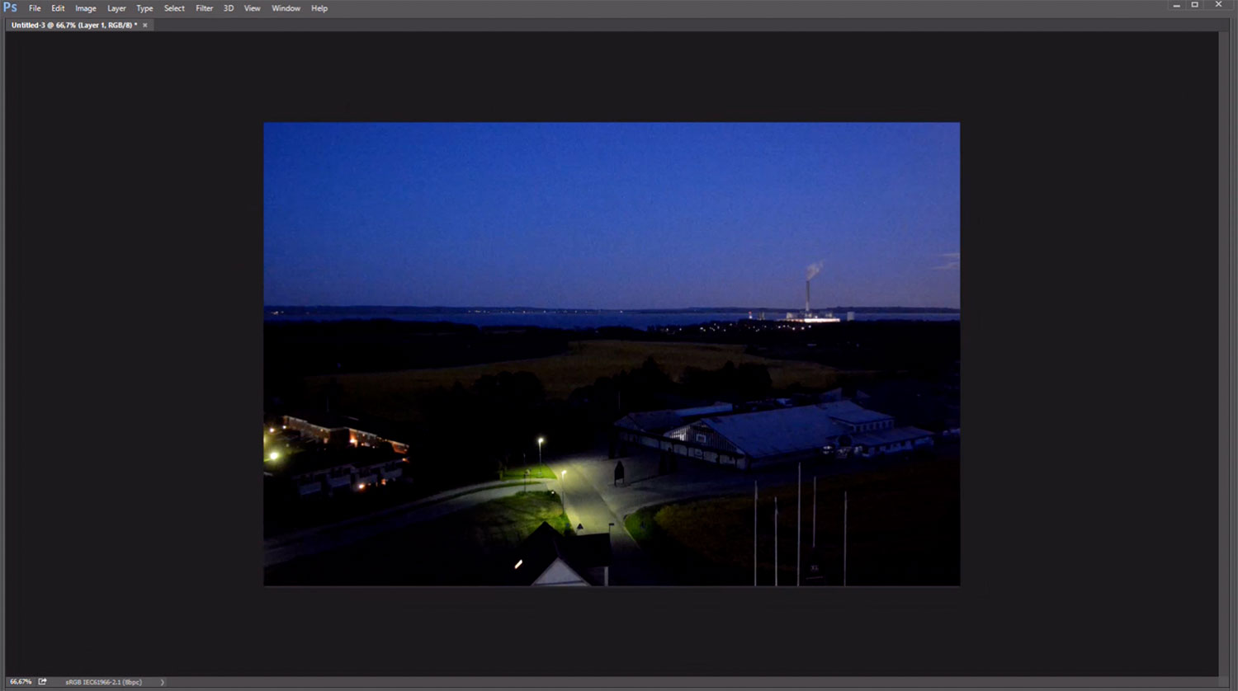Click the 66.67% zoom level field
Image resolution: width=1238 pixels, height=691 pixels.
click(x=20, y=682)
